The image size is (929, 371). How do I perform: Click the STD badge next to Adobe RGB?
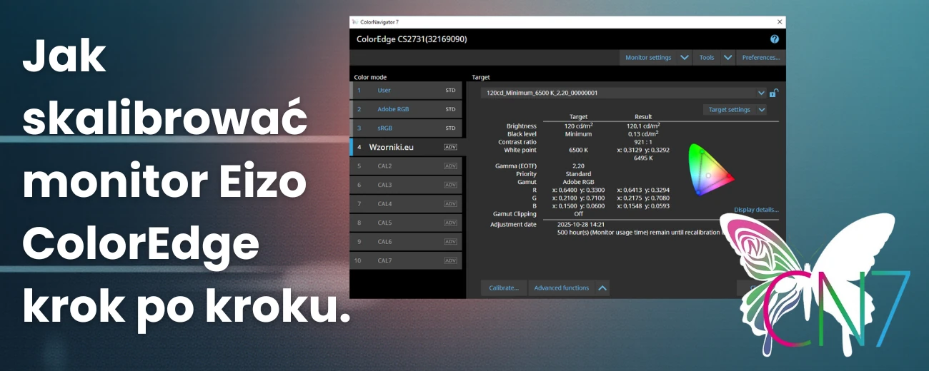[450, 109]
